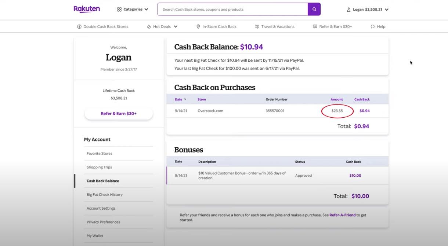Open the Hot Deals menu label
Image resolution: width=448 pixels, height=246 pixels.
pos(162,26)
